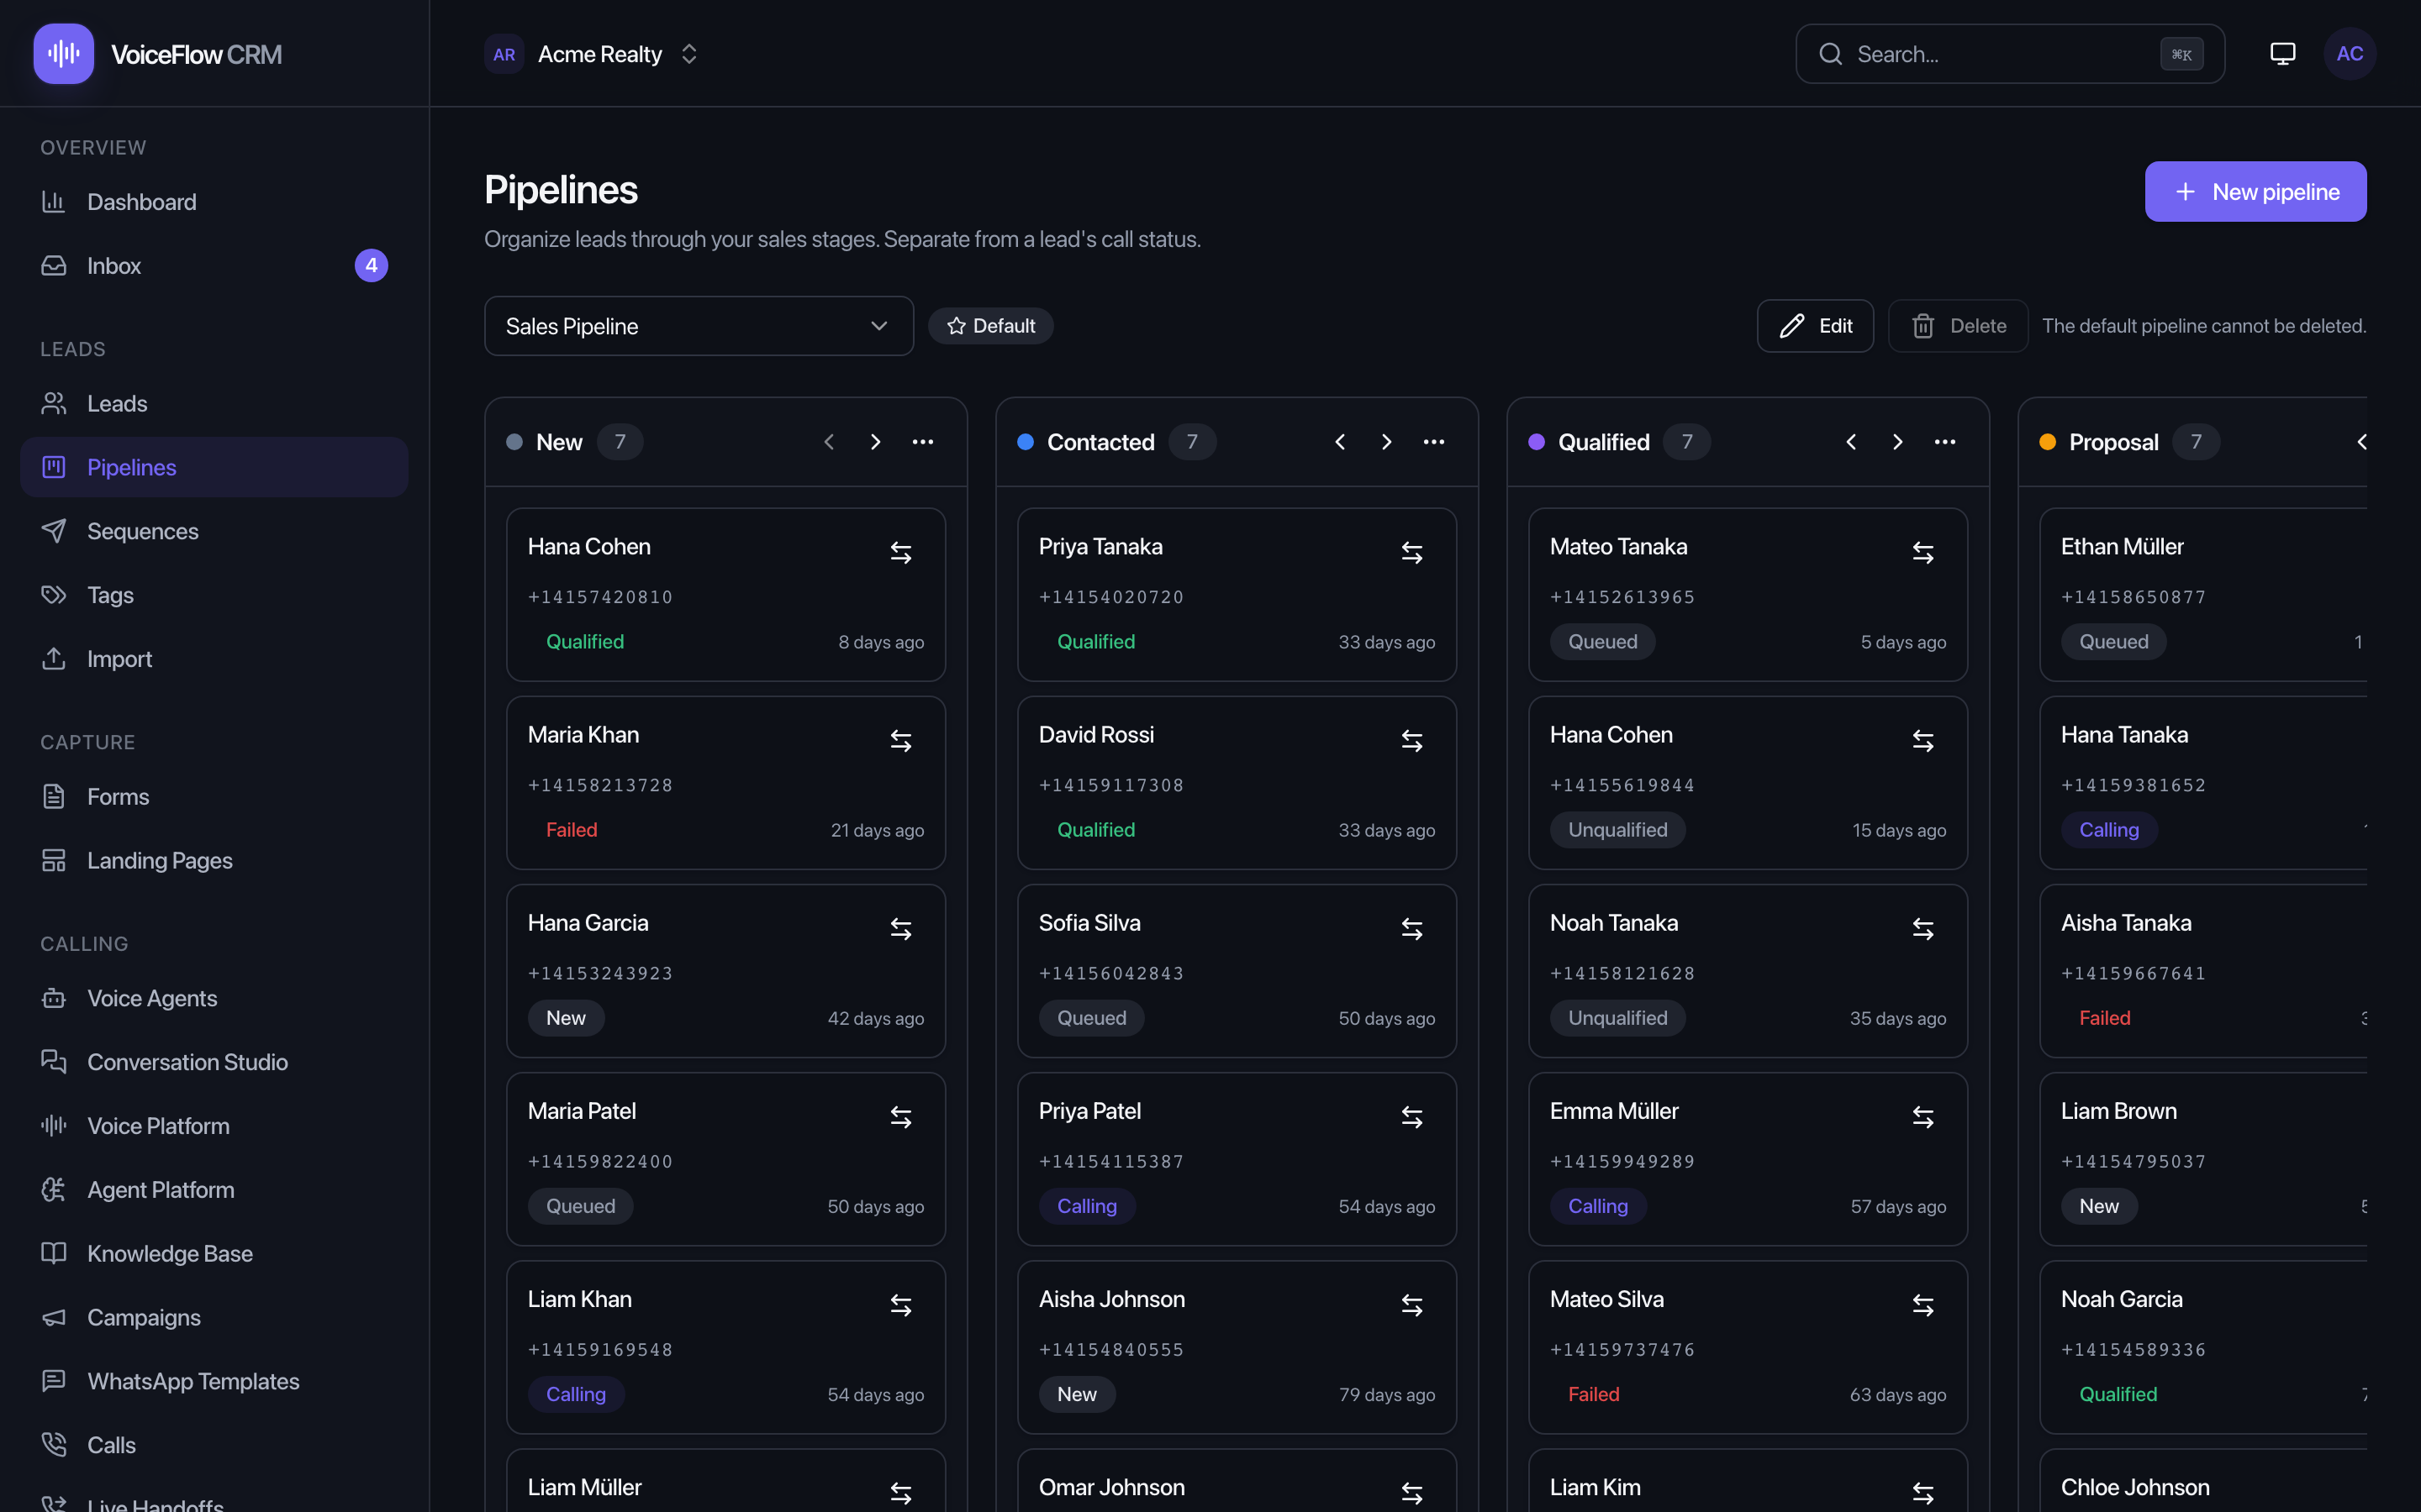Open the display theme monitor icon

coord(2282,54)
